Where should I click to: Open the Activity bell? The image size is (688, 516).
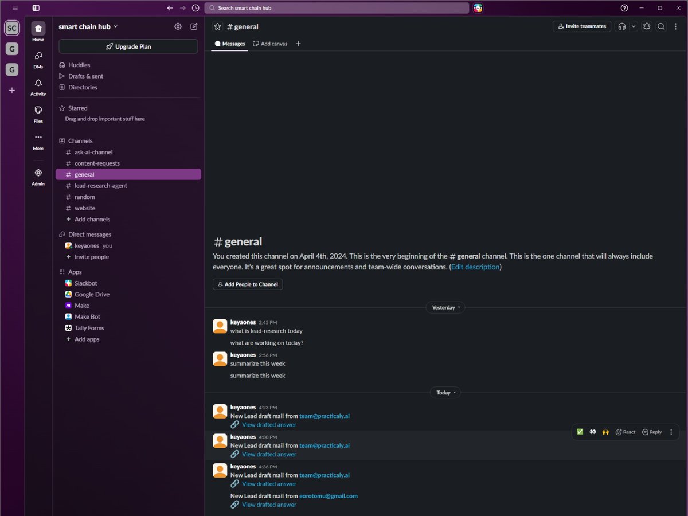click(38, 87)
